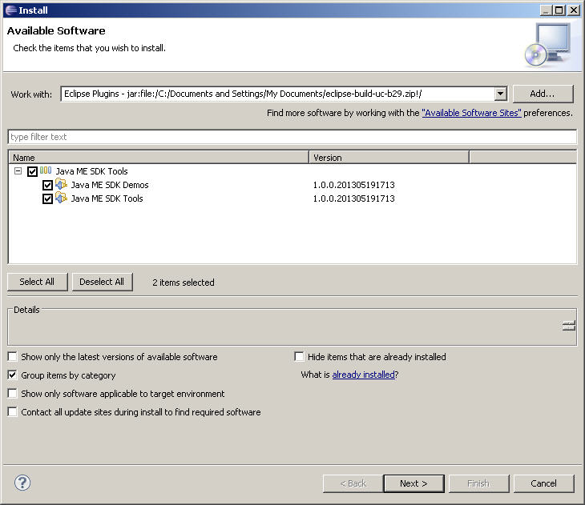The image size is (585, 505).
Task: Check Hide items that are already installed
Action: click(x=299, y=357)
